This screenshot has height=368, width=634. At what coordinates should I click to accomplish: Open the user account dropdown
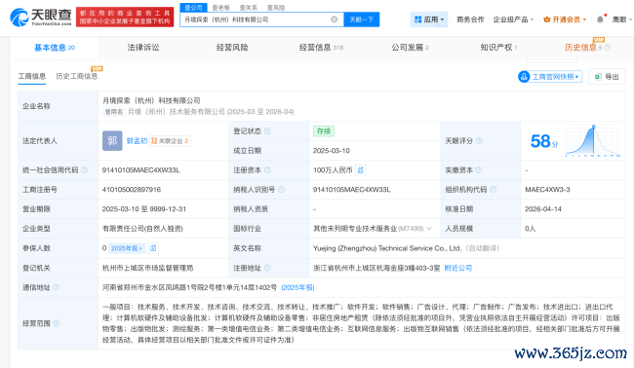click(622, 19)
